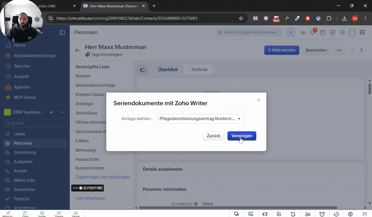
Task: Open the settings gear icon
Action: (x=342, y=32)
